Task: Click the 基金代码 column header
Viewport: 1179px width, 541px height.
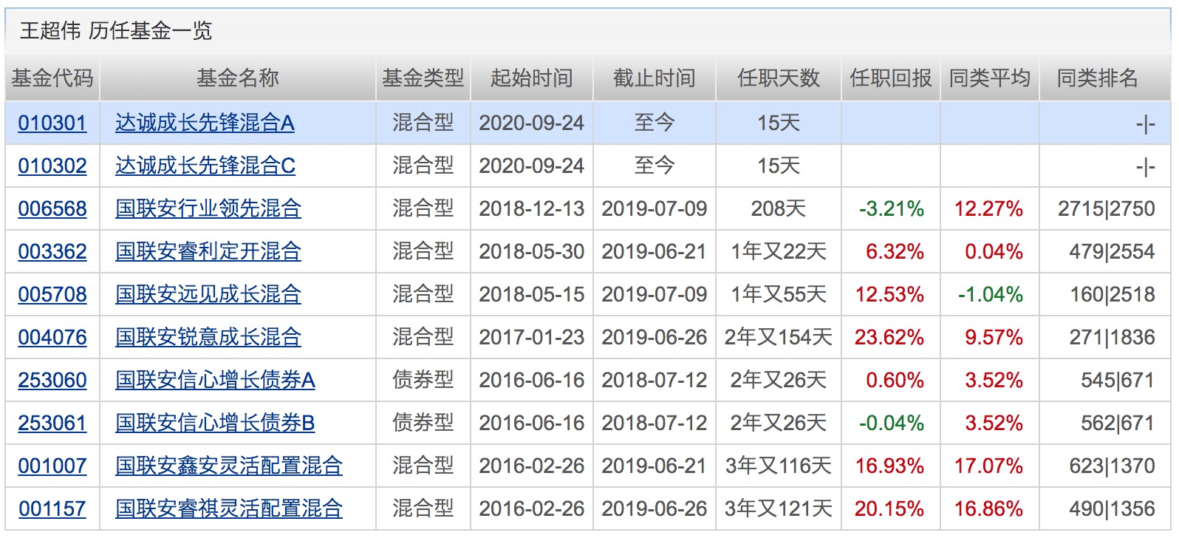Action: tap(52, 78)
